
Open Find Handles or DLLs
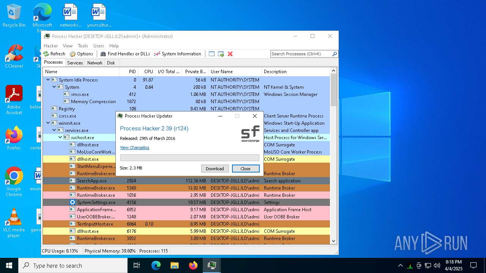[125, 54]
